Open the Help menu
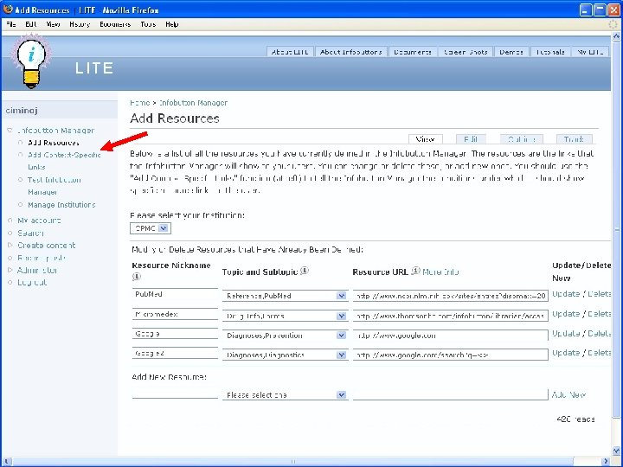This screenshot has width=623, height=467. [x=171, y=24]
